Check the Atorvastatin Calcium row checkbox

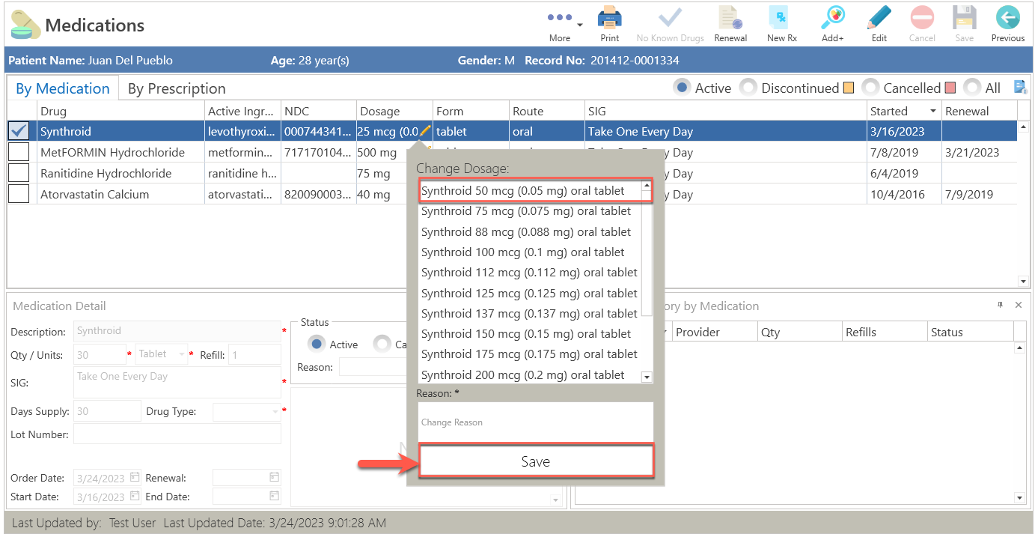point(19,194)
